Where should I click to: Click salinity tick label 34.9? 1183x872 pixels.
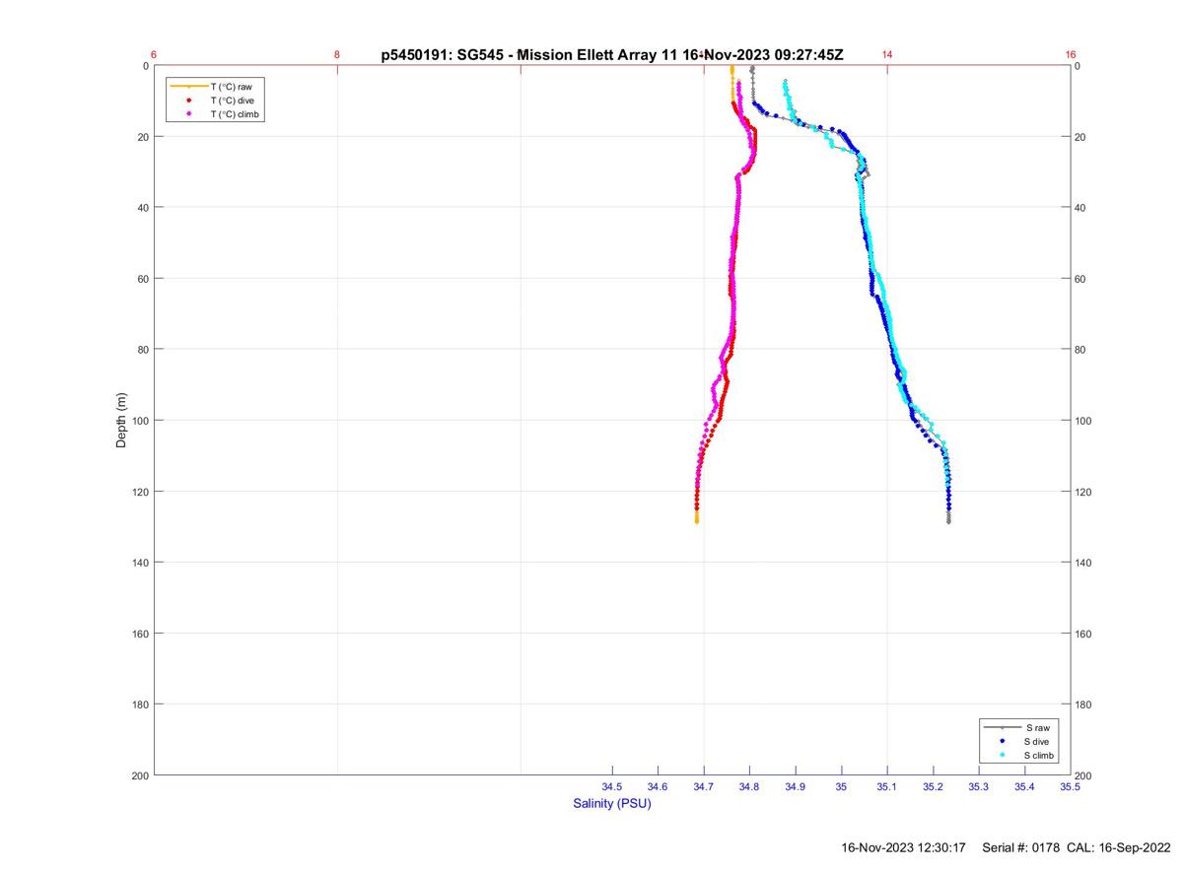pyautogui.click(x=796, y=786)
